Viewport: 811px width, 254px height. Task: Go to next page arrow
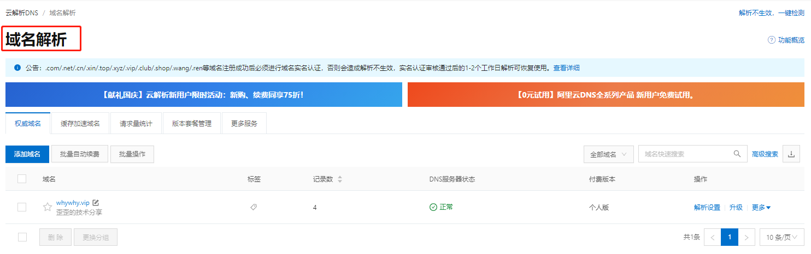click(x=747, y=237)
